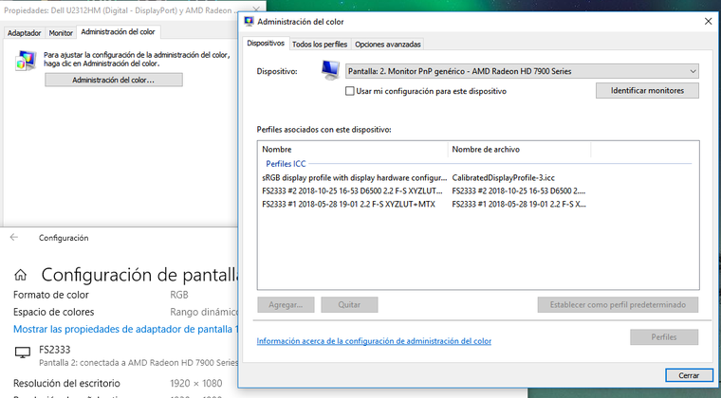721x398 pixels.
Task: Click the Resolución del escritorio label
Action: click(x=66, y=383)
